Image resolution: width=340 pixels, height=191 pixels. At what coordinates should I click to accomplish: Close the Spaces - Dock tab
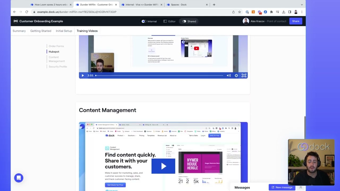pyautogui.click(x=207, y=5)
